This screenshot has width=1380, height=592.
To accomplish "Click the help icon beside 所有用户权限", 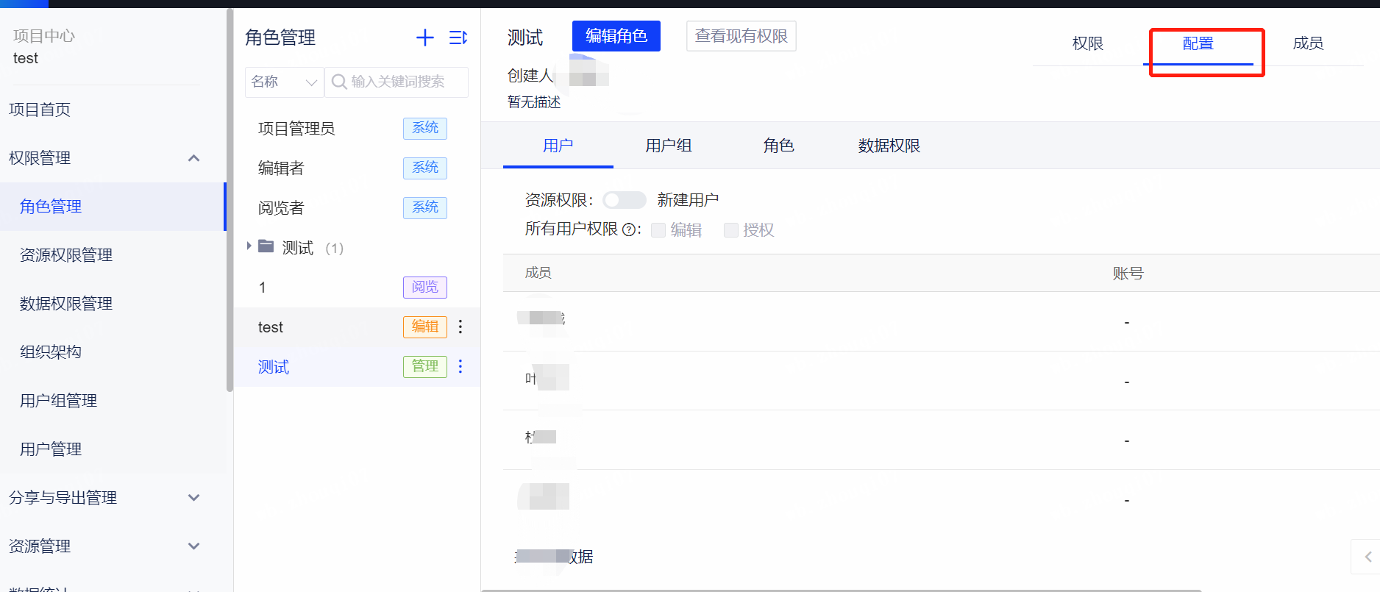I will click(x=629, y=230).
